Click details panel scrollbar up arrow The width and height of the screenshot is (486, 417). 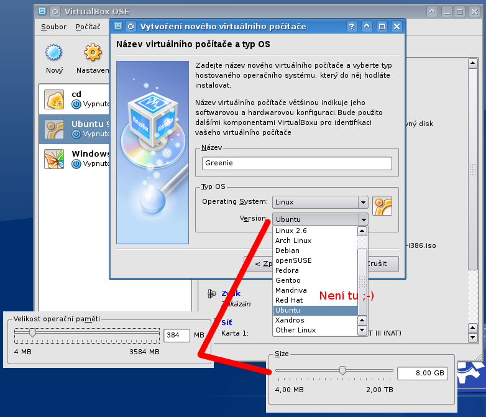(473, 63)
